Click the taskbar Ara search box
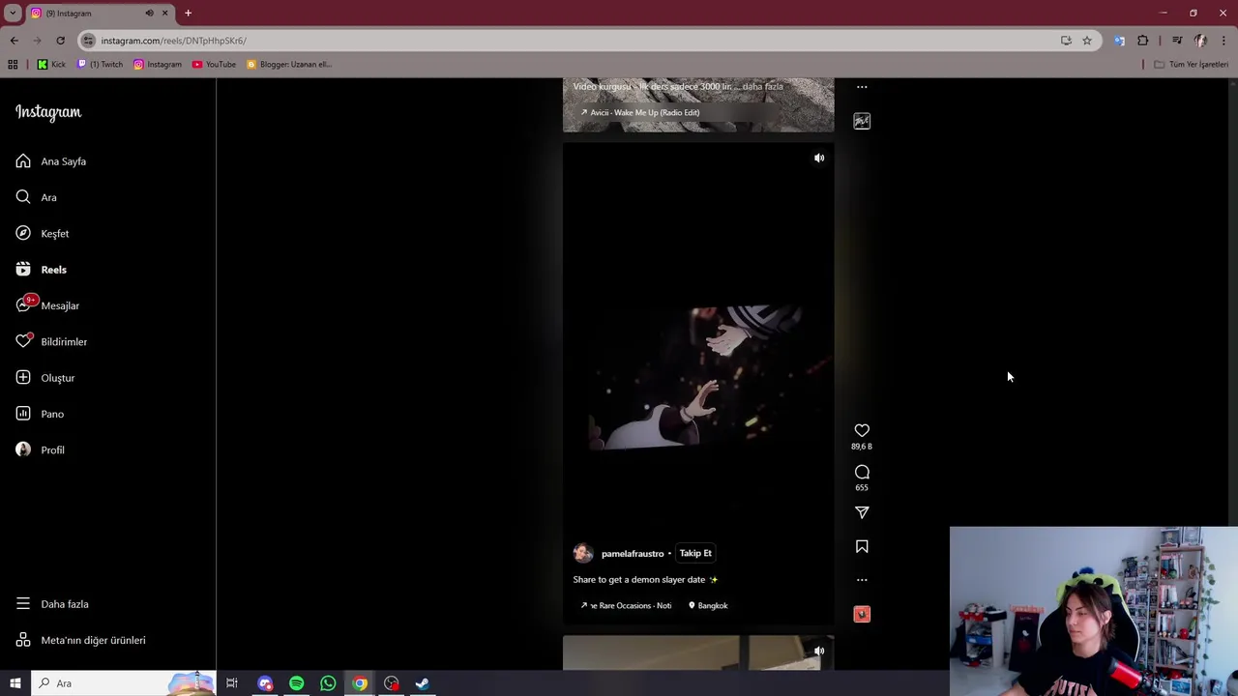This screenshot has width=1238, height=696. 124,683
